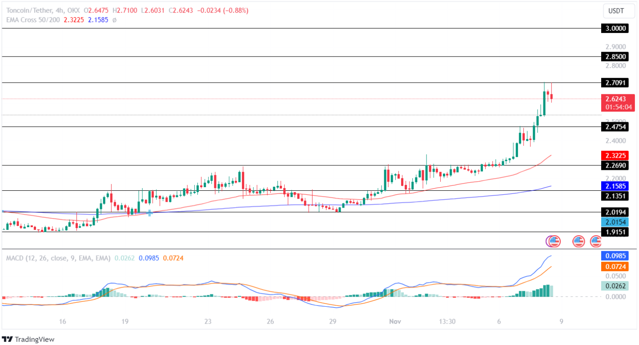639x345 pixels.
Task: Click the red 2.6243 current price label
Action: coord(615,99)
